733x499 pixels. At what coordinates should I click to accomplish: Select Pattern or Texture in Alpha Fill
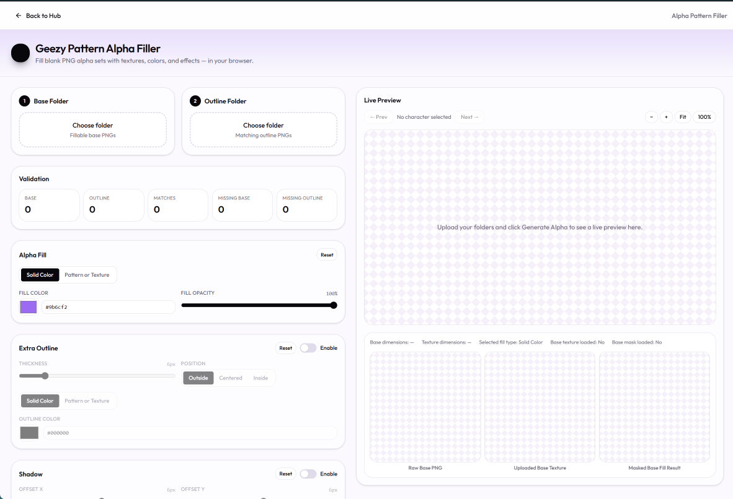click(87, 275)
